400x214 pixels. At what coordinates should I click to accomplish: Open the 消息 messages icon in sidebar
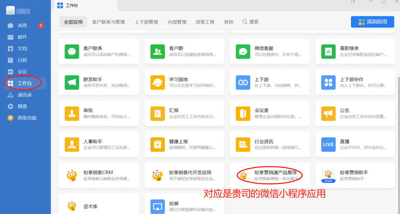click(10, 26)
